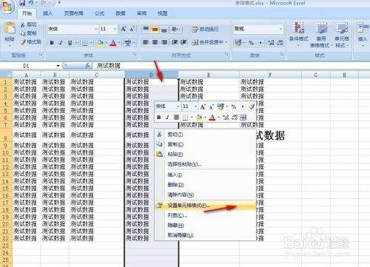This screenshot has width=370, height=267.
Task: Expand the Merge and Center dropdown arrow
Action: pyautogui.click(x=226, y=42)
